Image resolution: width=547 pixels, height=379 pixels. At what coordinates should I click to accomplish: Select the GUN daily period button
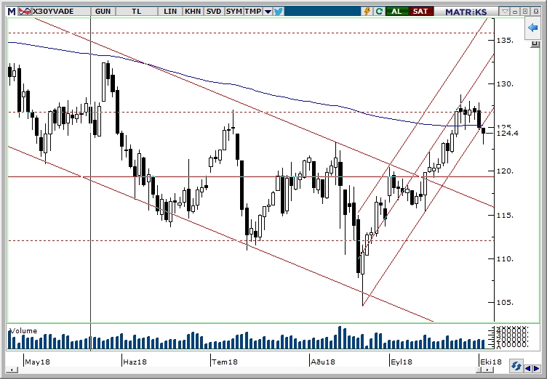(x=103, y=12)
